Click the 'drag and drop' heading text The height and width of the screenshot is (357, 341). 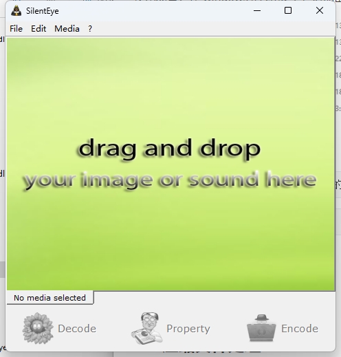pyautogui.click(x=169, y=149)
